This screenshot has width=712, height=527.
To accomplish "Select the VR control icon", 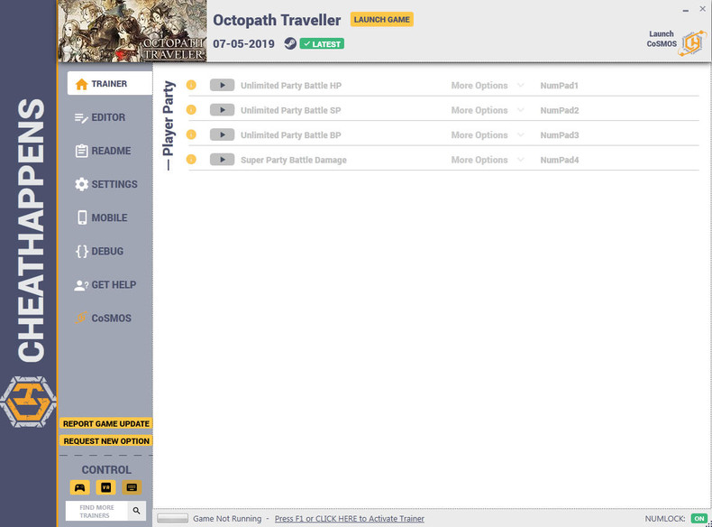I will tap(105, 487).
